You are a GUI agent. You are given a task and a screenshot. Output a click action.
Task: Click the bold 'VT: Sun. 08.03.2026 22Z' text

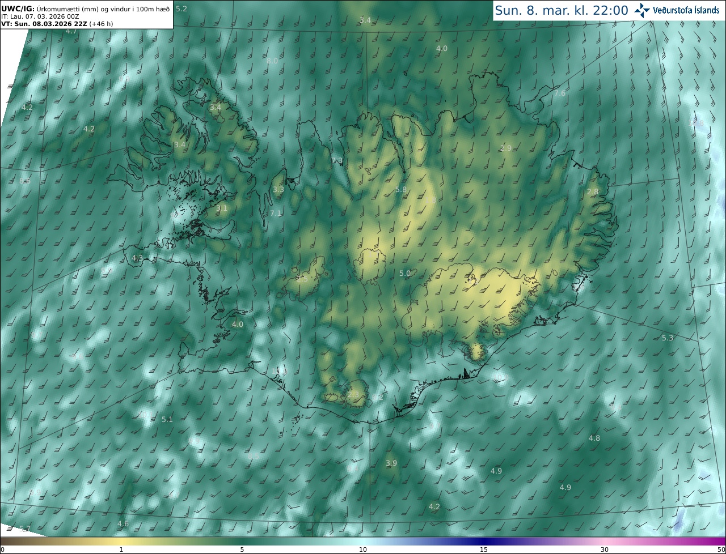pyautogui.click(x=44, y=24)
